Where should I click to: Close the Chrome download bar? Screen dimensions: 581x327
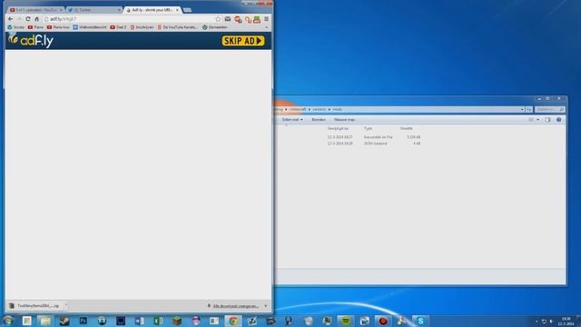[x=266, y=306]
